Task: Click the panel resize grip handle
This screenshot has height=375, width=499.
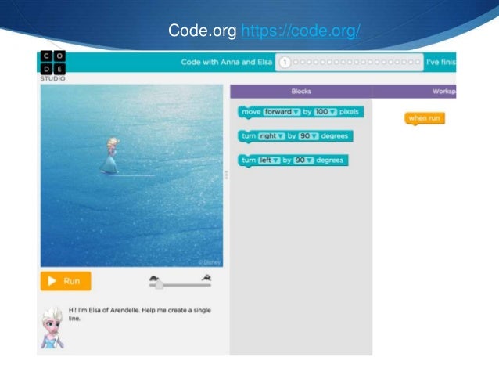Action: pos(226,175)
